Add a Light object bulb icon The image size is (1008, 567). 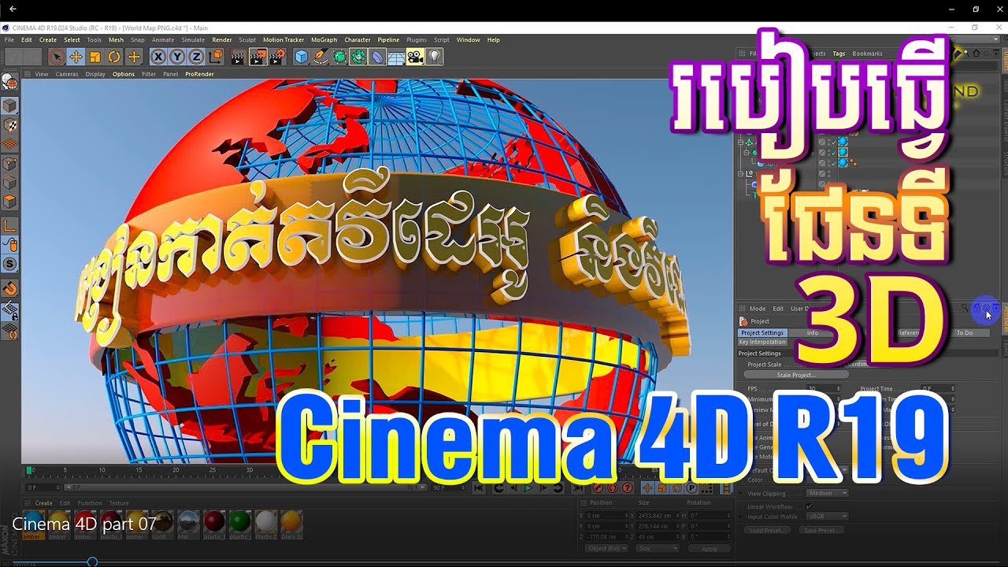tap(434, 57)
